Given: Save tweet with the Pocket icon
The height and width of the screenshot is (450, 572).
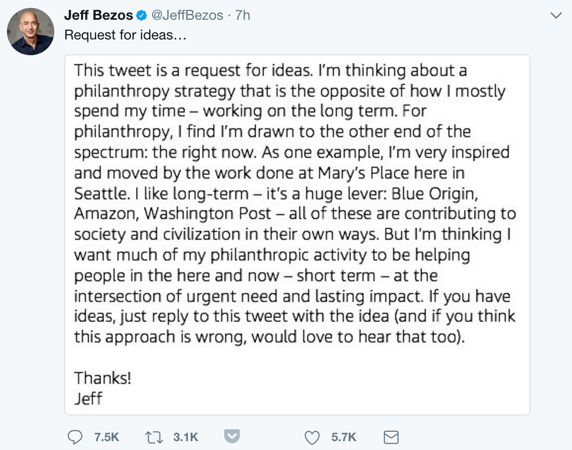Looking at the screenshot, I should [x=232, y=437].
